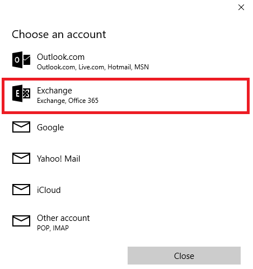Click the iCloud envelope icon
Screen dimensions: 253x269
point(21,190)
